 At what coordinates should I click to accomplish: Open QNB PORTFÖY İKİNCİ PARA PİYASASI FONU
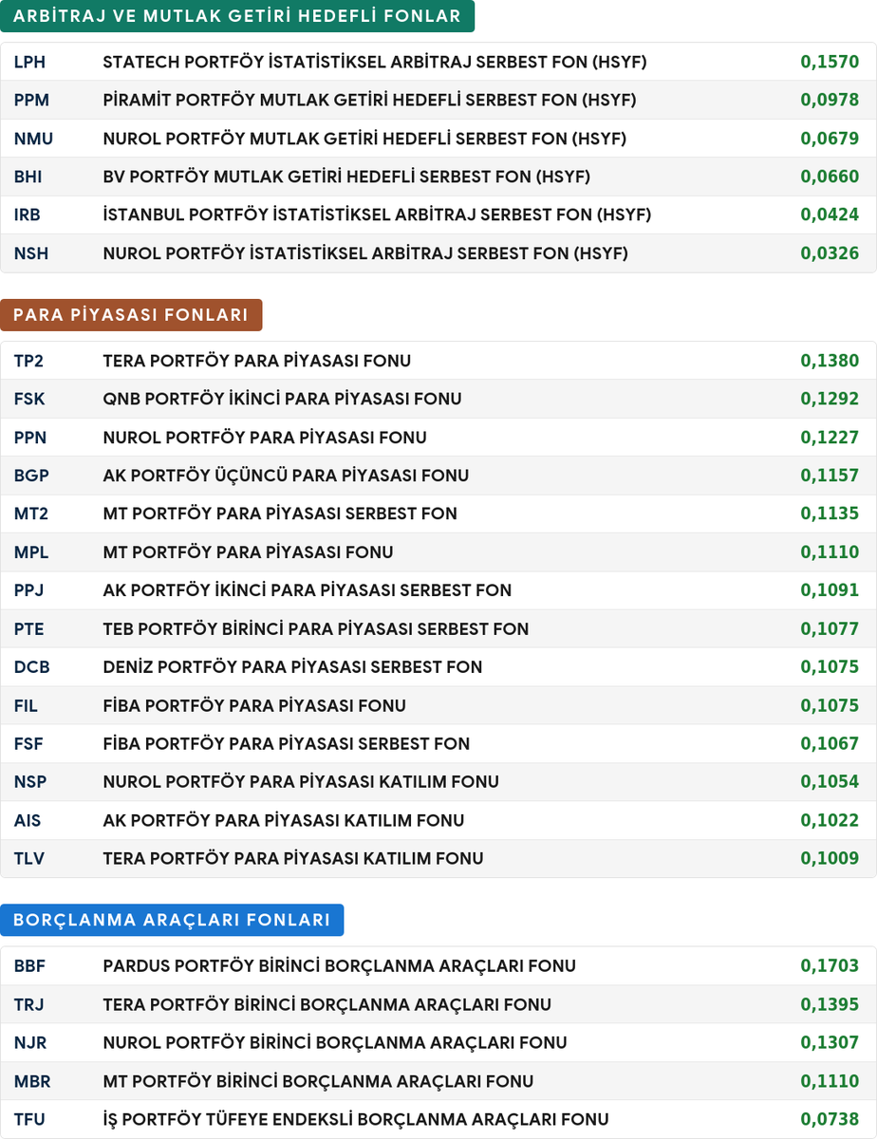tap(282, 399)
